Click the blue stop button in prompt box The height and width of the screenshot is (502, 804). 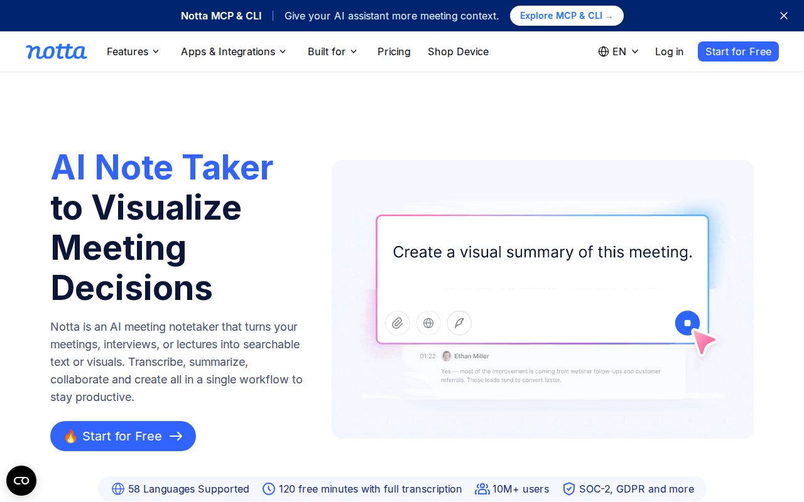(x=687, y=323)
